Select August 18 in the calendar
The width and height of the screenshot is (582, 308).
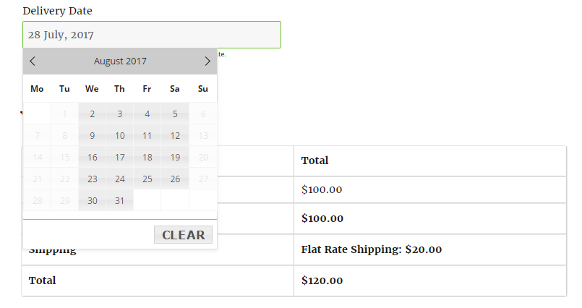[147, 157]
